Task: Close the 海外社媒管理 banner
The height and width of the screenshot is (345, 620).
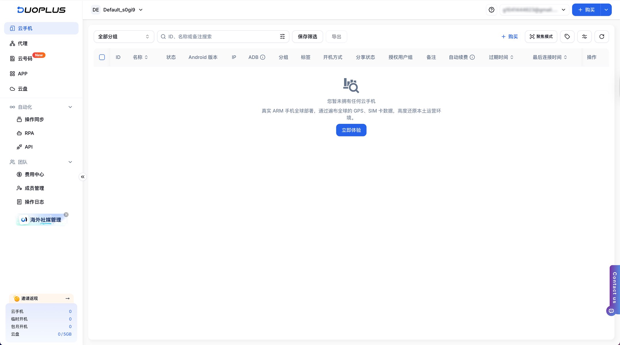Action: point(66,214)
